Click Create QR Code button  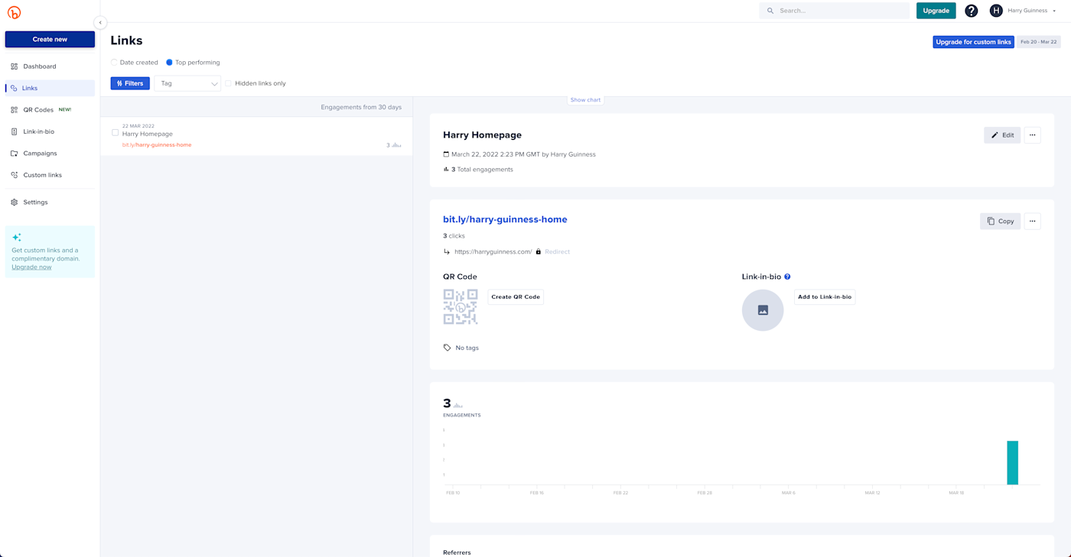[516, 297]
